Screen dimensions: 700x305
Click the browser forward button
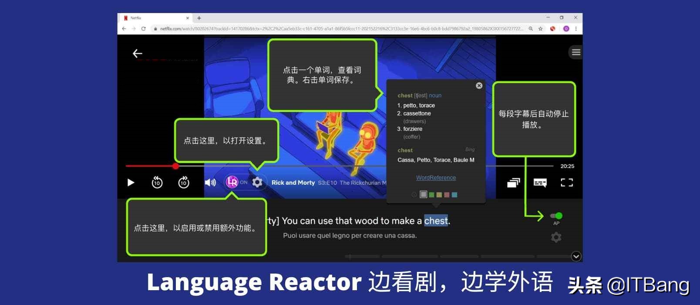(134, 29)
